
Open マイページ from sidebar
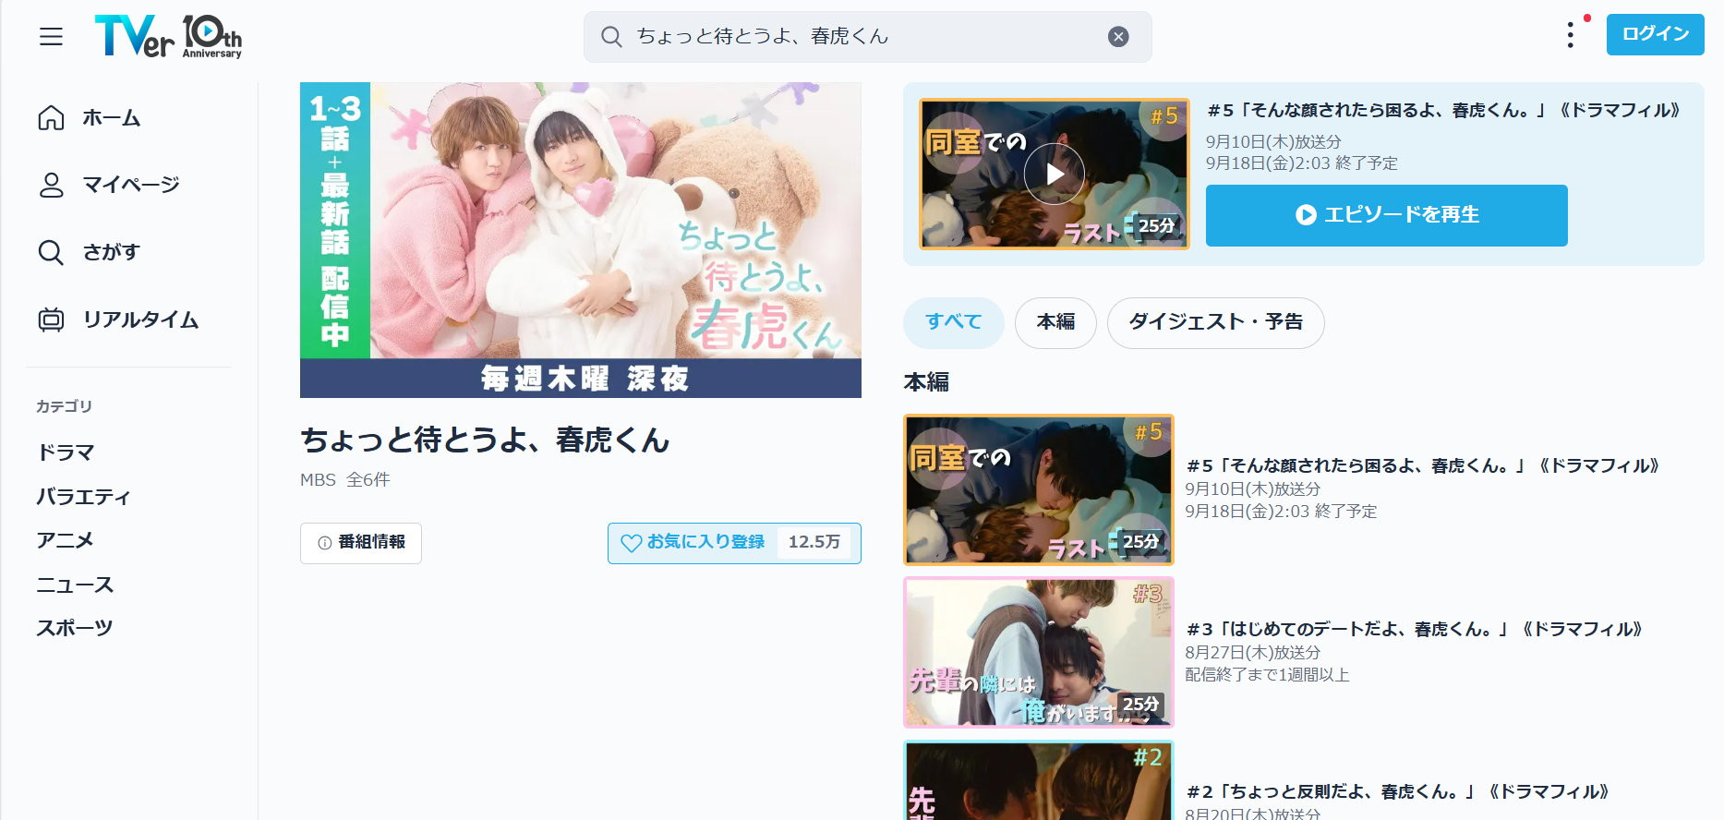131,185
